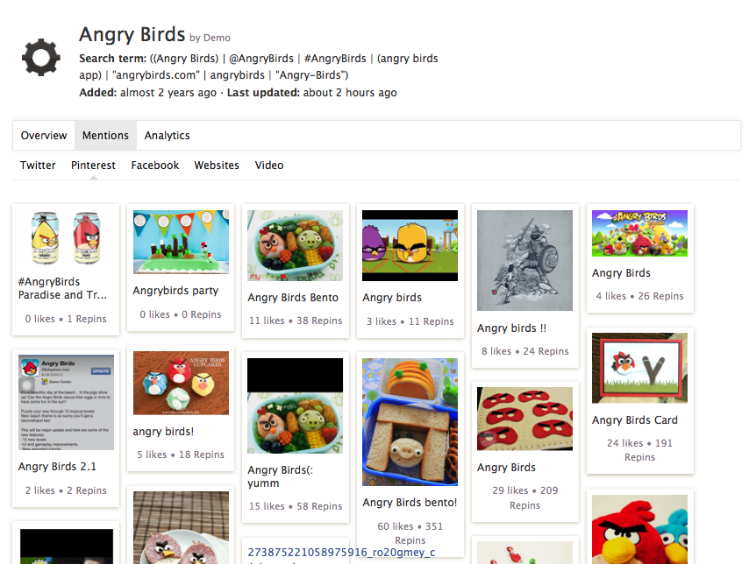This screenshot has height=564, width=749.
Task: Click the gear icon beside Angry Birds title
Action: click(x=40, y=58)
